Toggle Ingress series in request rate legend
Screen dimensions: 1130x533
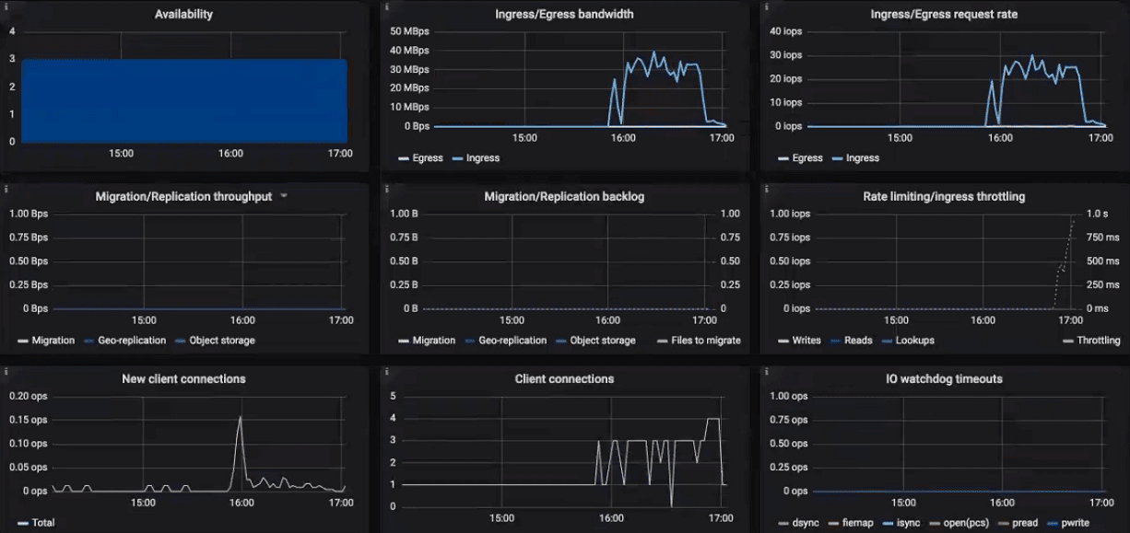click(862, 158)
